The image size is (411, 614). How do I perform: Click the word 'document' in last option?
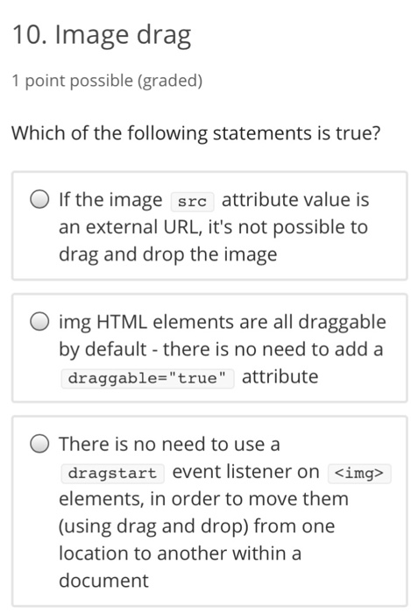click(103, 581)
